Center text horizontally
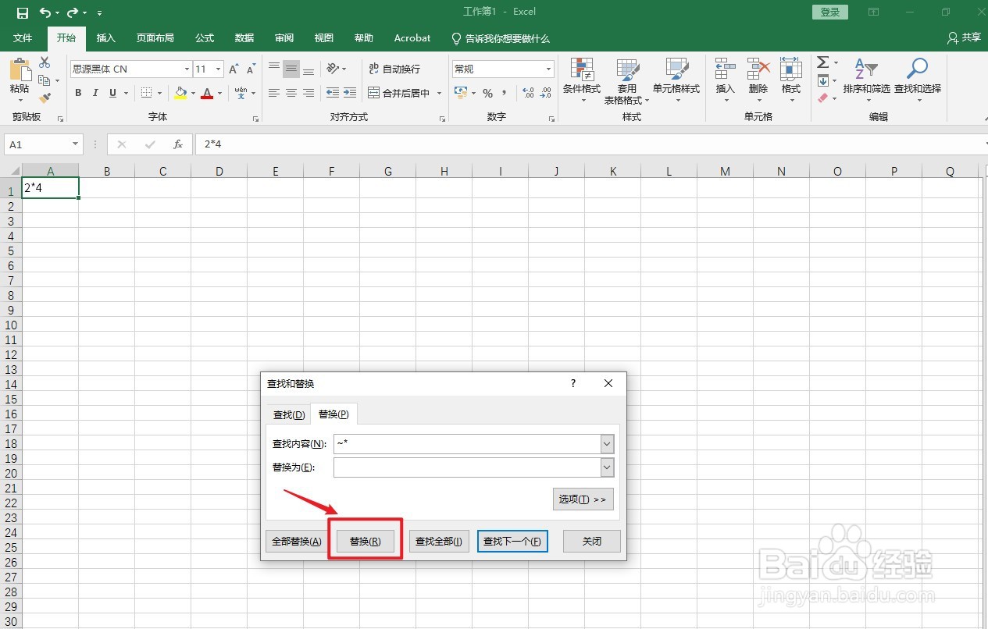Screen dimensions: 988x629 click(291, 93)
